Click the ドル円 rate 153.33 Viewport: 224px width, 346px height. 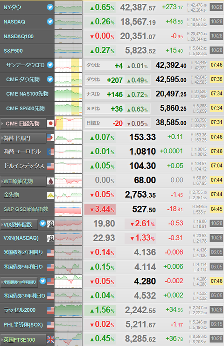142,137
